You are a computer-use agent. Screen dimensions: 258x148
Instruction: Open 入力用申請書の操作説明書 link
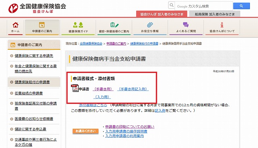click(126, 131)
